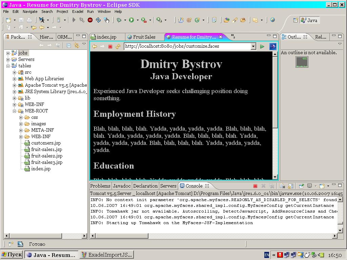Open the Exadel menu
Image resolution: width=347 pixels, height=260 pixels.
click(x=78, y=12)
